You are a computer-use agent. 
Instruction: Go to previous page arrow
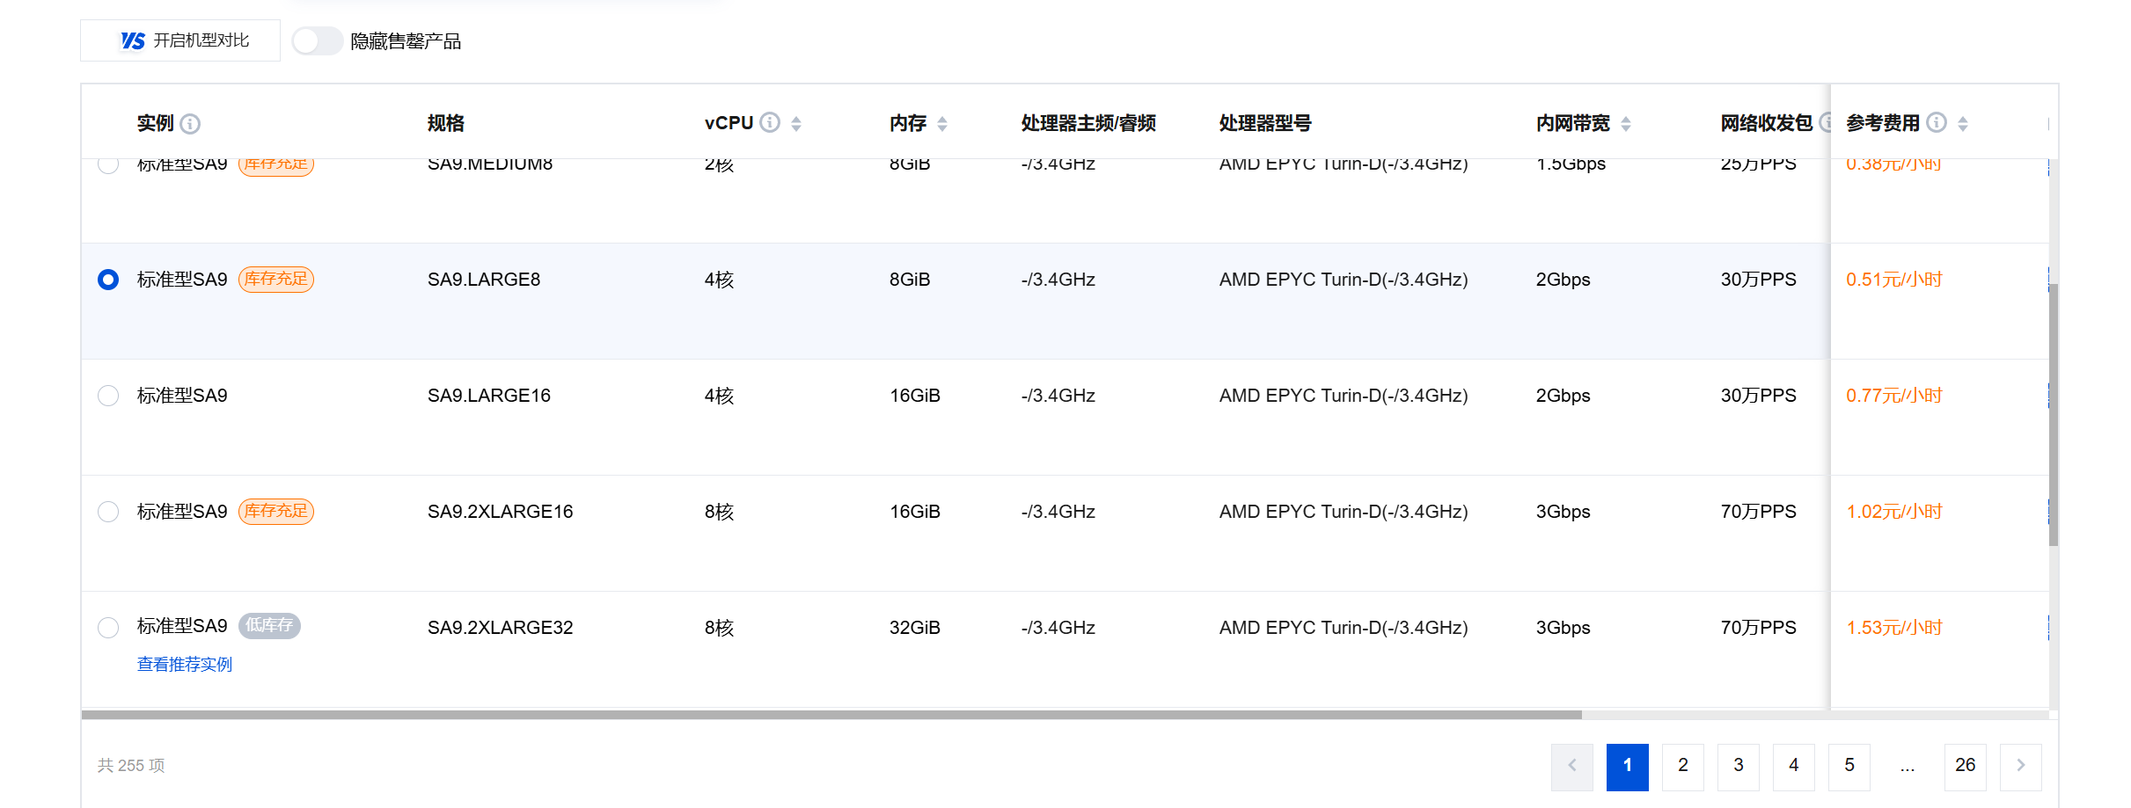1572,766
